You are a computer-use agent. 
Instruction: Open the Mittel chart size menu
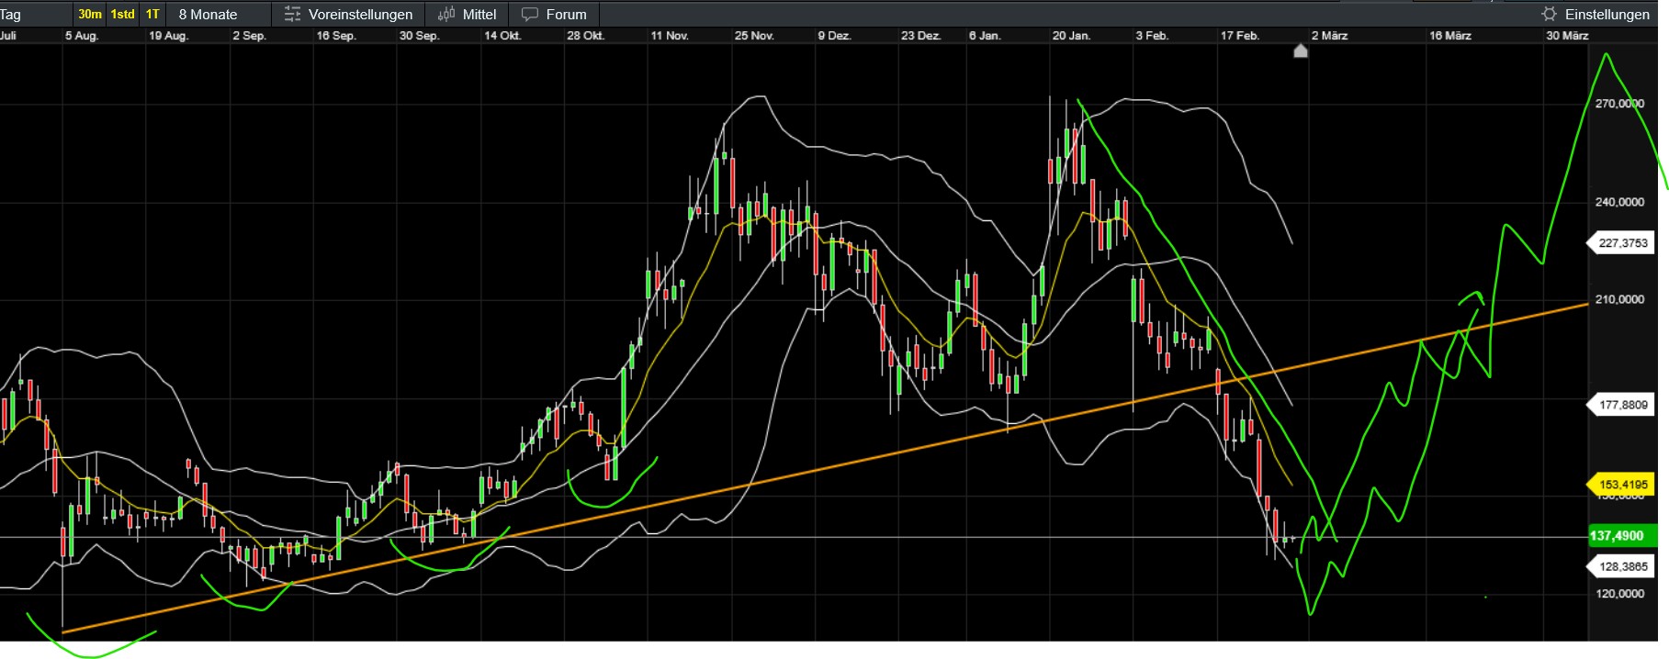pyautogui.click(x=479, y=14)
